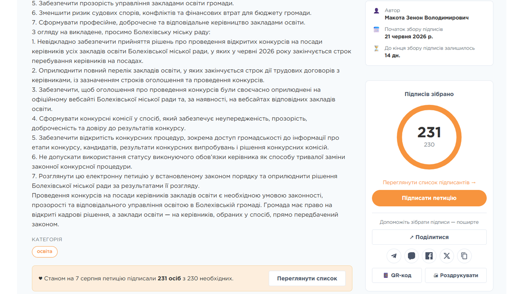Click the author person icon
Screen dimensions: 523x294
pos(377,10)
